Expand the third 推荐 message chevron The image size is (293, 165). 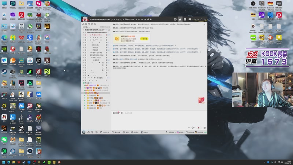(x=200, y=52)
